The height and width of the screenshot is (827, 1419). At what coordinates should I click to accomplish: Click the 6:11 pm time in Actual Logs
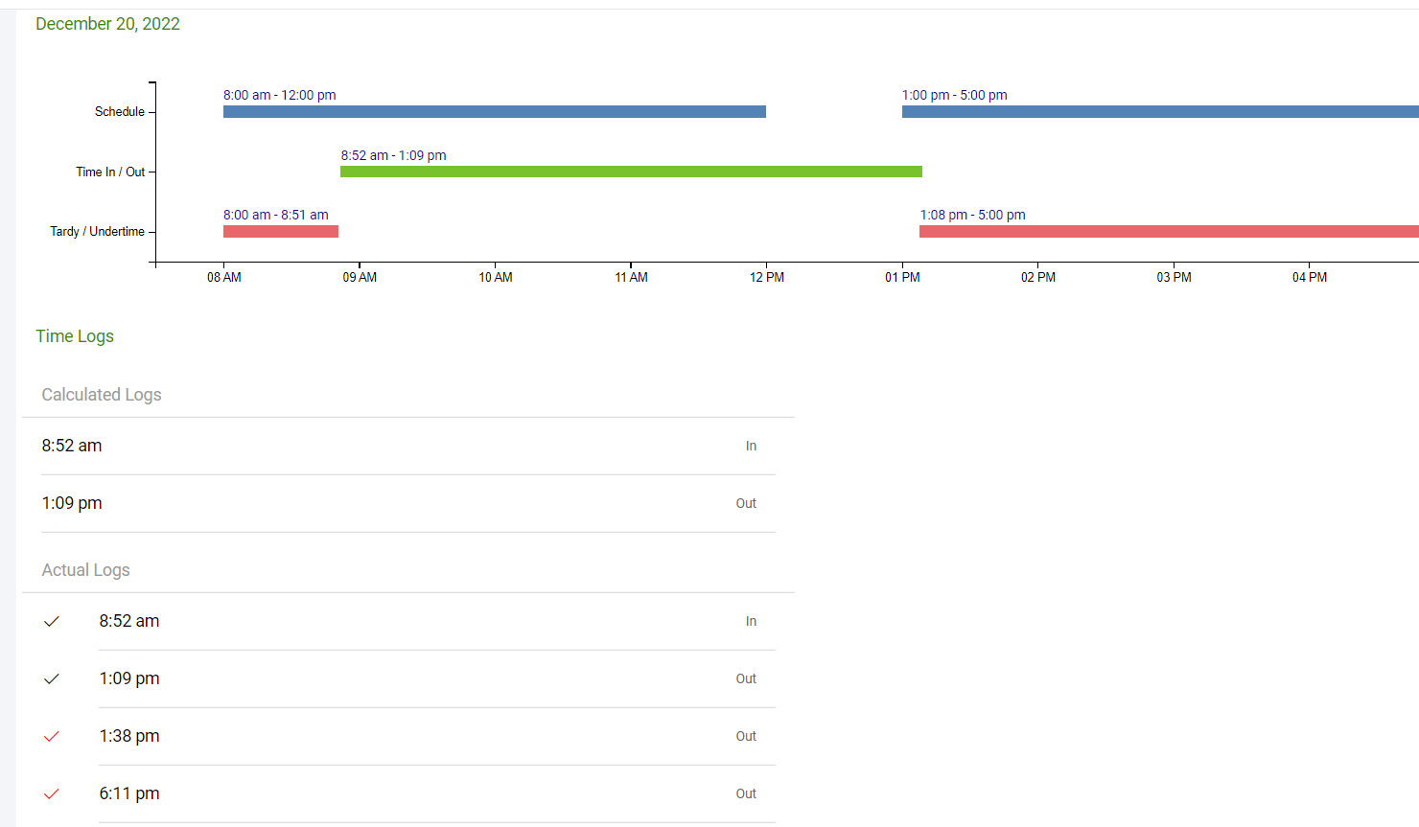(x=129, y=793)
